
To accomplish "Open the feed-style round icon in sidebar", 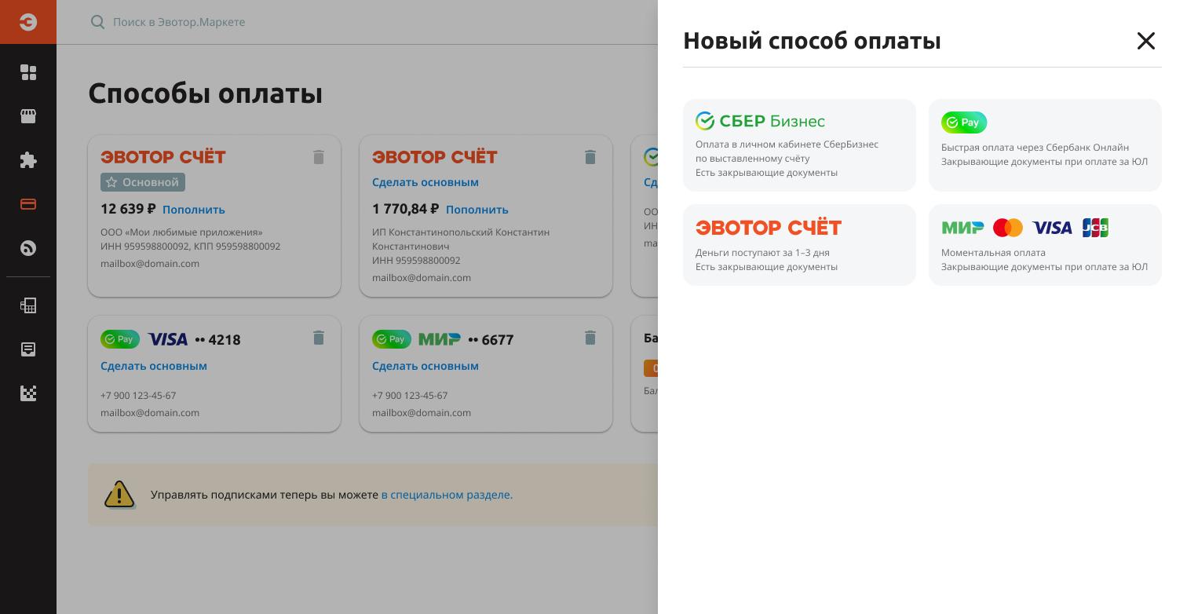I will point(28,248).
